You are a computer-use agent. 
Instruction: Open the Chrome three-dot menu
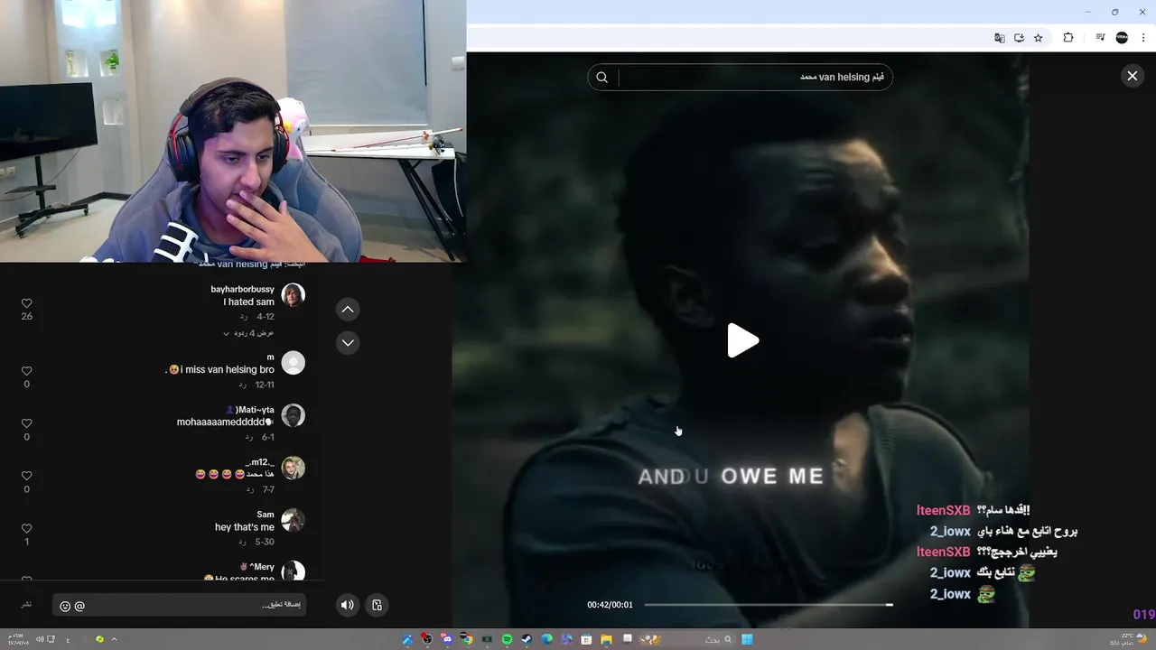point(1144,38)
